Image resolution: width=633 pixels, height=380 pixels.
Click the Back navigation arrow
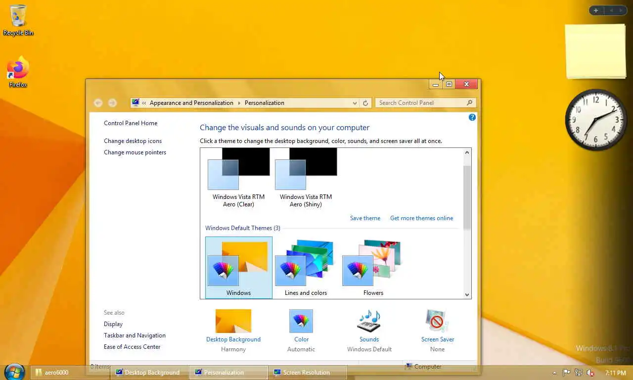98,103
